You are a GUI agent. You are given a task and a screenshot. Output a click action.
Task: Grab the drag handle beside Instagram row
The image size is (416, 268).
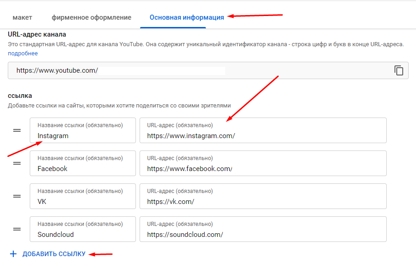coord(17,130)
